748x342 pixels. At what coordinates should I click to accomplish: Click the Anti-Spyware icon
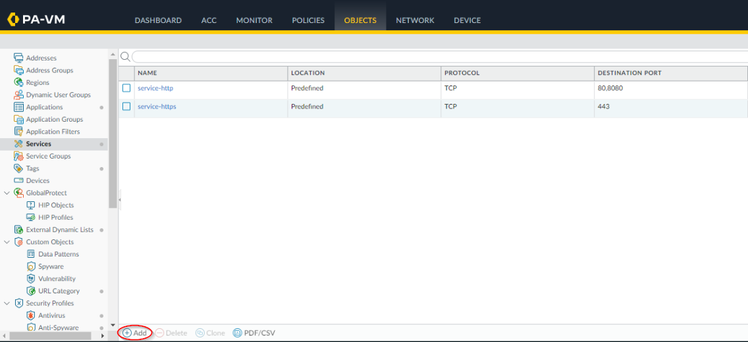click(30, 328)
